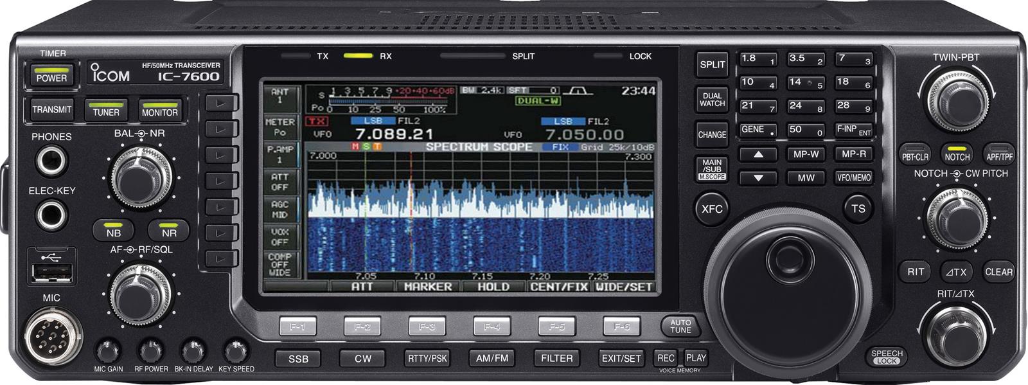This screenshot has width=1028, height=385.
Task: Select the 7 MHz band key
Action: (x=854, y=60)
